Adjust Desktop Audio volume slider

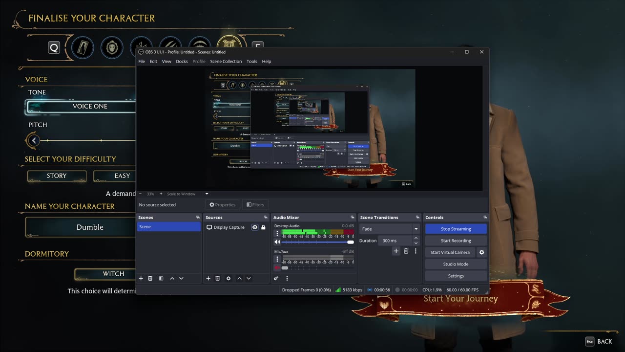[318, 242]
